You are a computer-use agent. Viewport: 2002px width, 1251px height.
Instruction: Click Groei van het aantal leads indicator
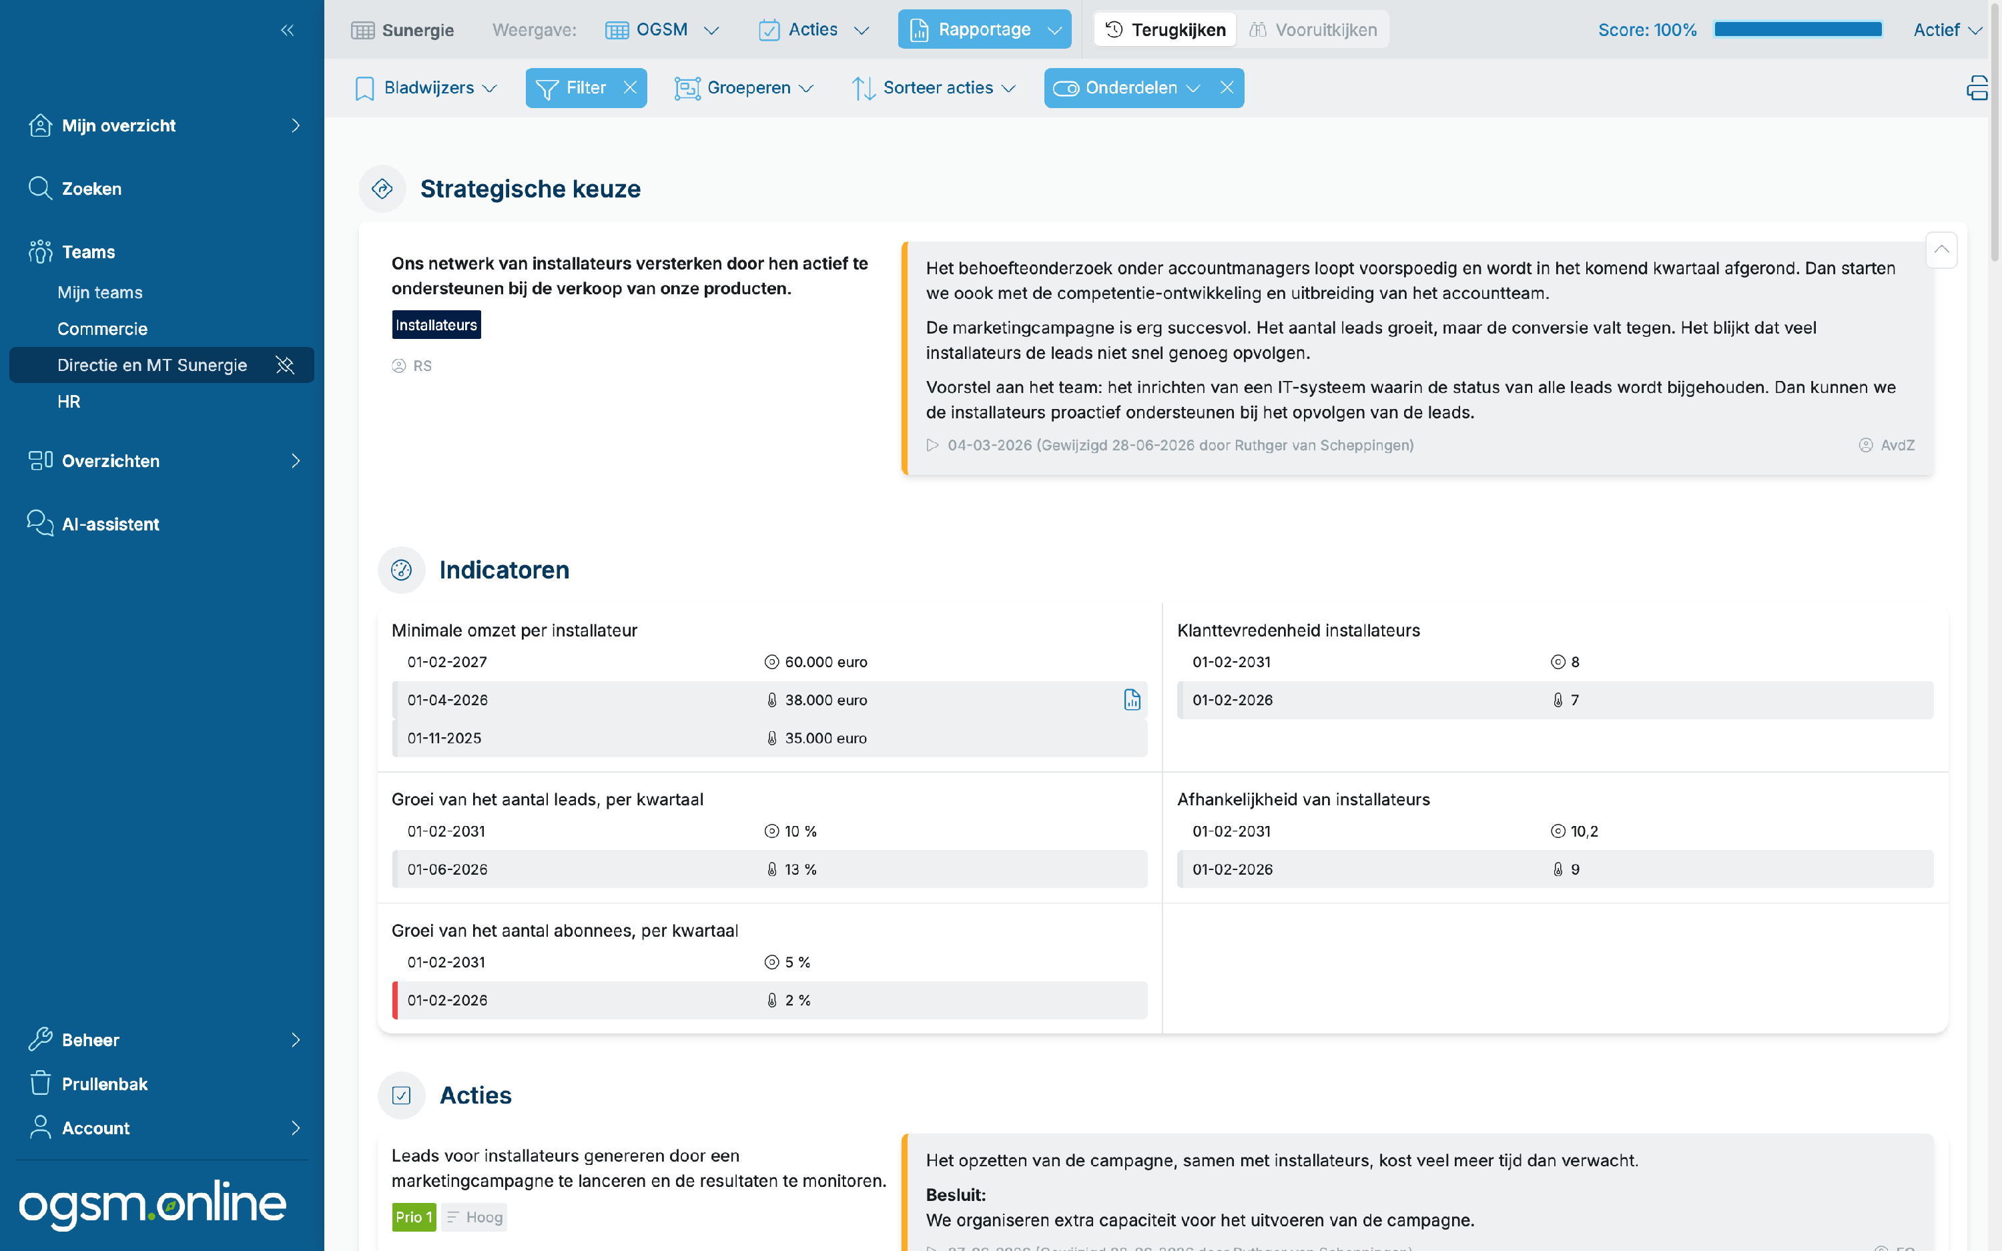coord(547,799)
